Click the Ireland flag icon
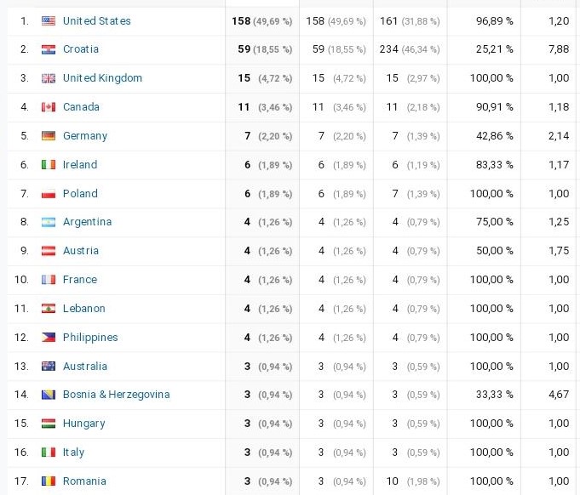 point(49,165)
